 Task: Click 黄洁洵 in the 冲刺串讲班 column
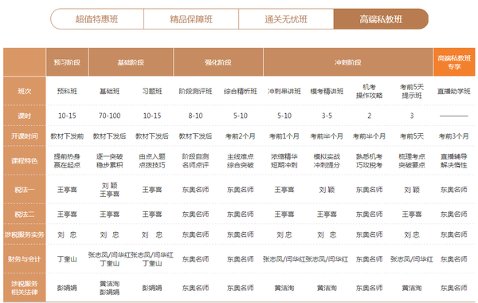pyautogui.click(x=284, y=288)
